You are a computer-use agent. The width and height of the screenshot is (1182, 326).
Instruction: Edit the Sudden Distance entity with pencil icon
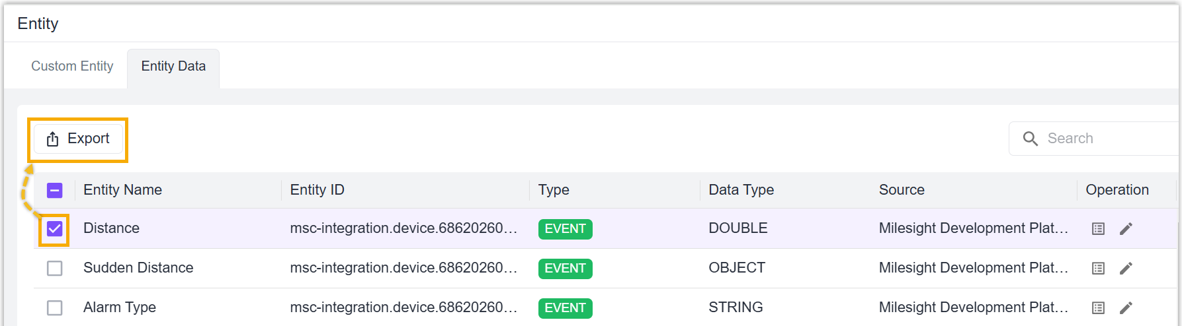tap(1126, 269)
